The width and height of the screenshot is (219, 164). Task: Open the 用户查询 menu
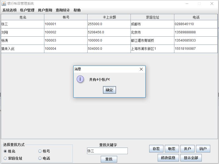pos(45,10)
